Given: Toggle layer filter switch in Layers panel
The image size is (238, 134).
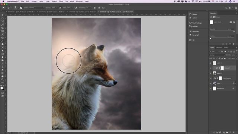Looking at the screenshot, I should tap(237, 51).
